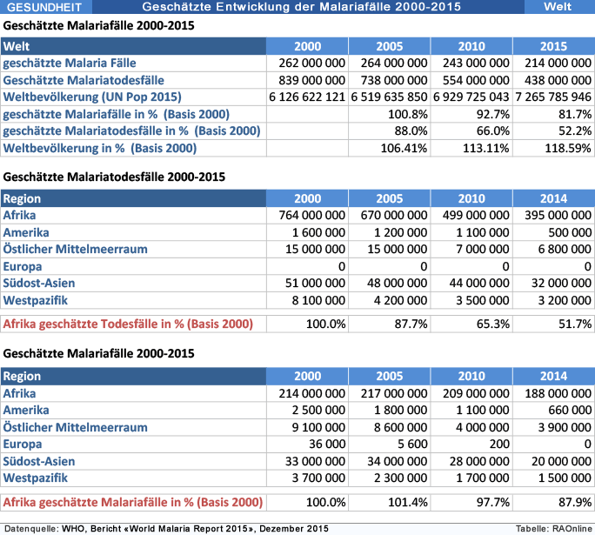Click the population value 6 519 635 850
The height and width of the screenshot is (535, 595).
click(x=389, y=97)
